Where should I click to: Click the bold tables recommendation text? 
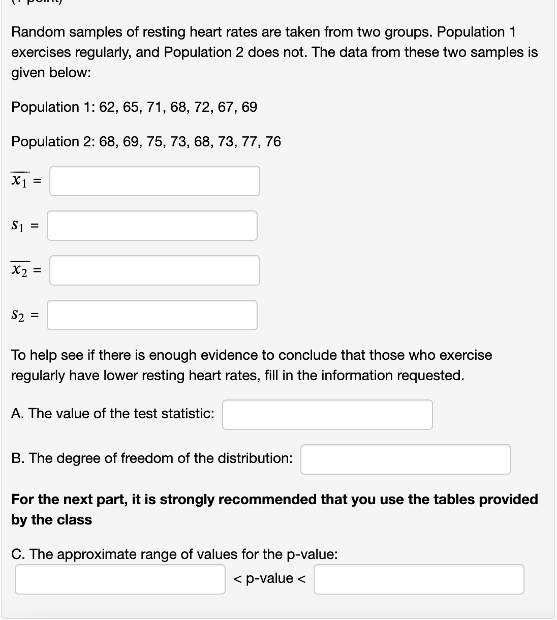pyautogui.click(x=274, y=509)
